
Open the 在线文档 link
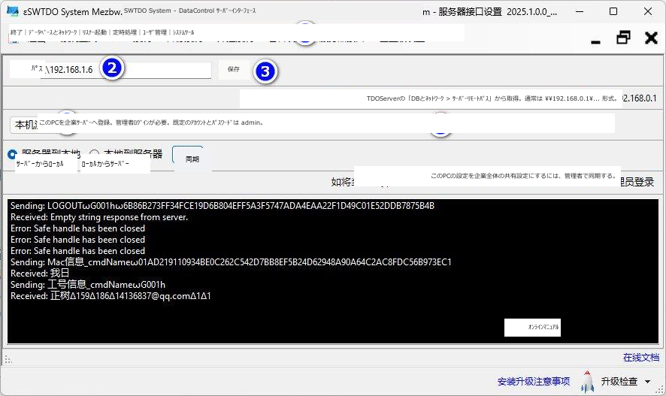(x=641, y=358)
